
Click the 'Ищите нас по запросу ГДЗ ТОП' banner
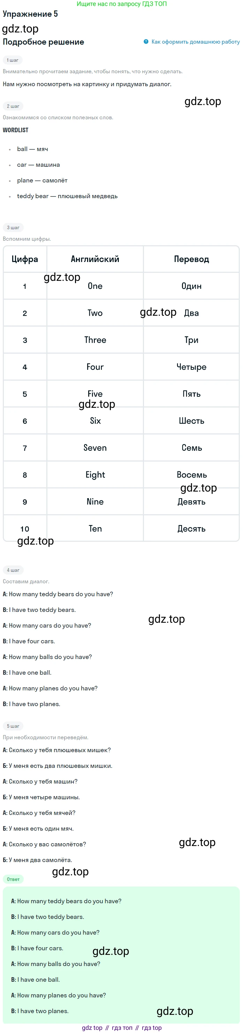coord(122,3)
